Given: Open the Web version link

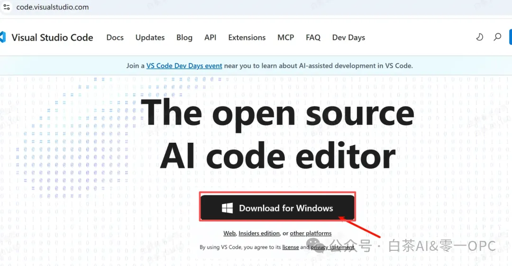Looking at the screenshot, I should tap(229, 233).
